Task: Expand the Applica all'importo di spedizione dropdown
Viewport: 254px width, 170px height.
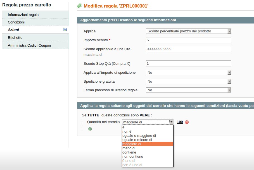Action: click(x=189, y=72)
